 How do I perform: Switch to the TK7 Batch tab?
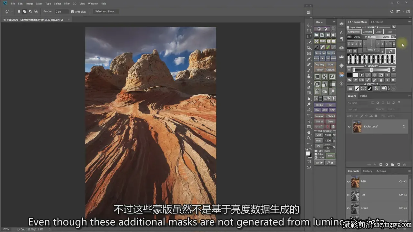377,22
